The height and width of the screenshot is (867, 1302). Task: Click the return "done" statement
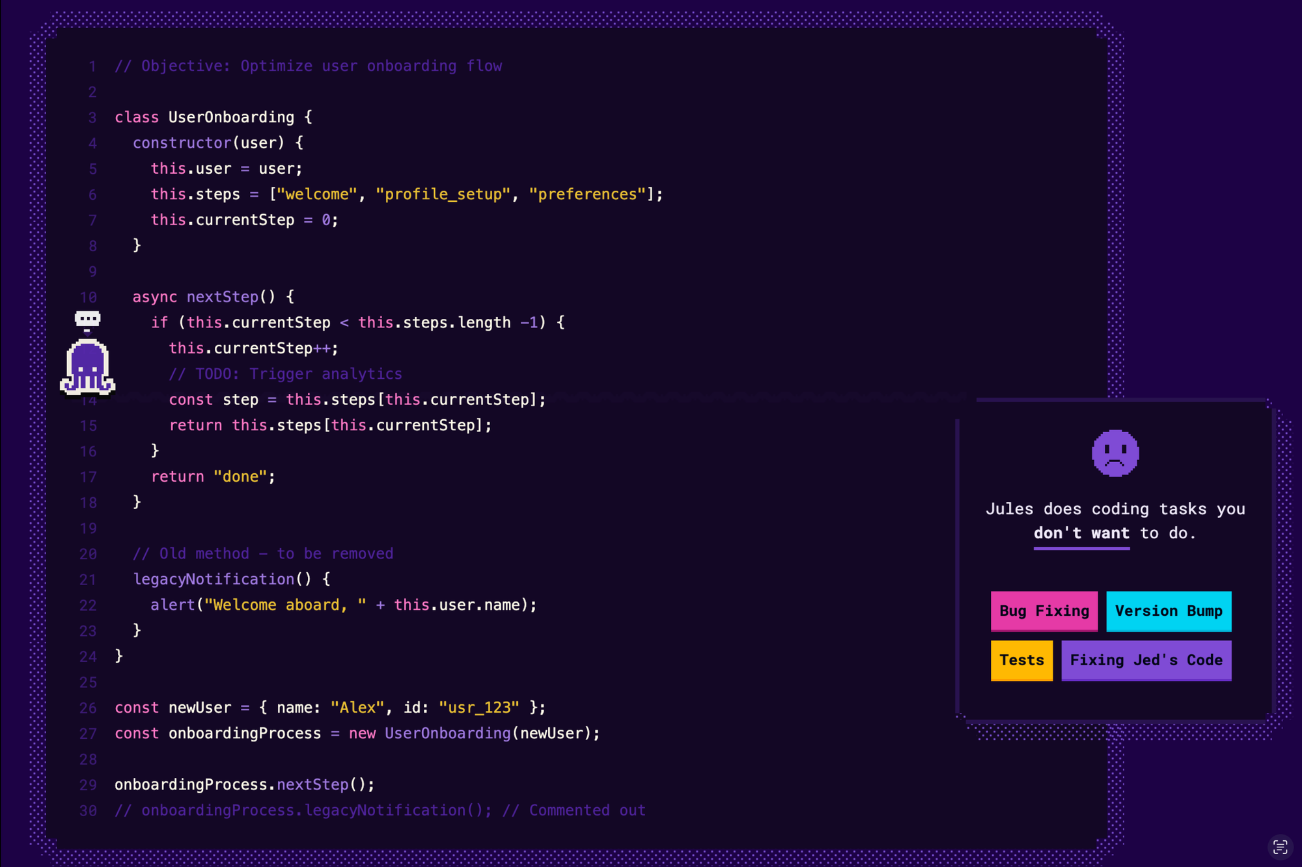(x=213, y=476)
